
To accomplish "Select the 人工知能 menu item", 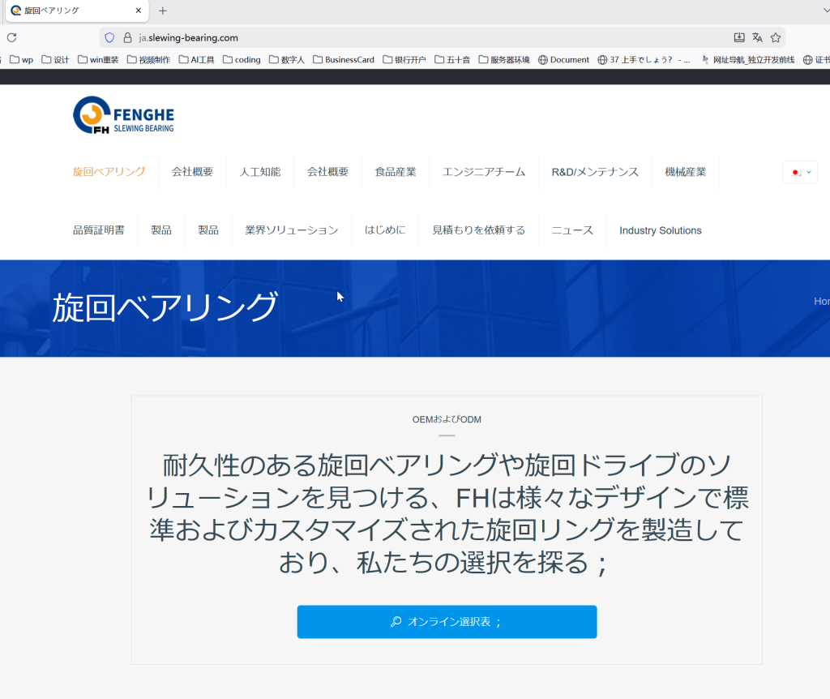I will (x=259, y=172).
